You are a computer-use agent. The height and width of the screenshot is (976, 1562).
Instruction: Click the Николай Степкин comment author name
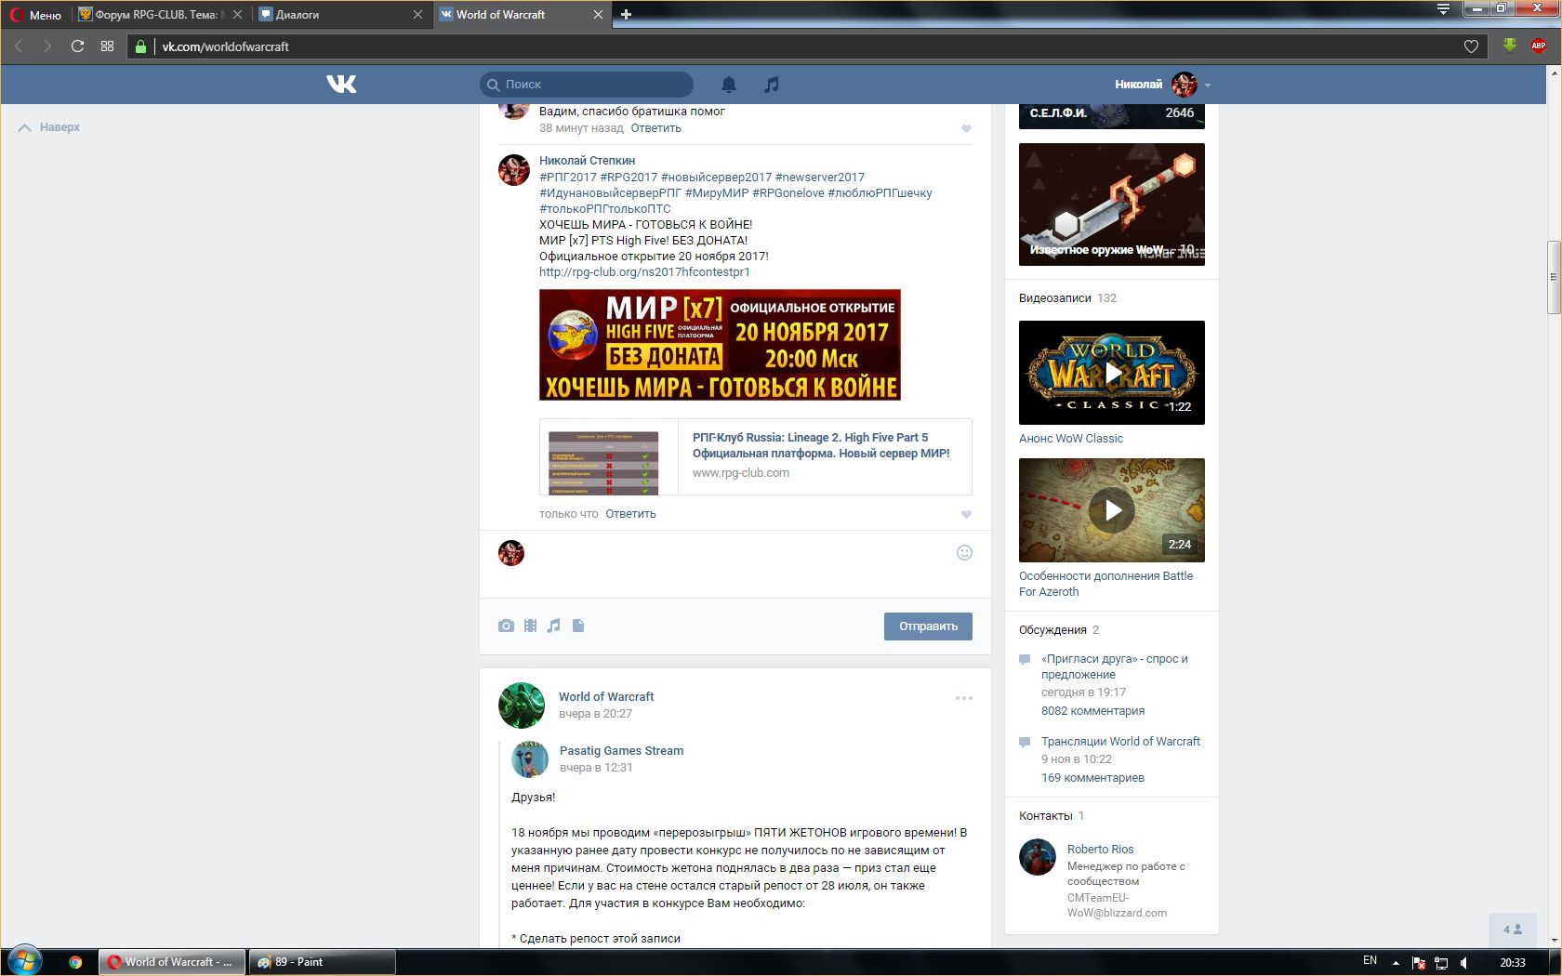(587, 161)
